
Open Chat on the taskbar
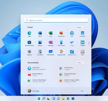coord(58,99)
